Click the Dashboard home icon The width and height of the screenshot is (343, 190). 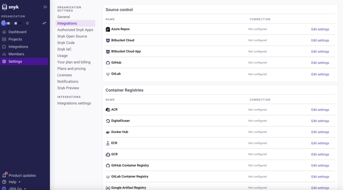[x=4, y=32]
